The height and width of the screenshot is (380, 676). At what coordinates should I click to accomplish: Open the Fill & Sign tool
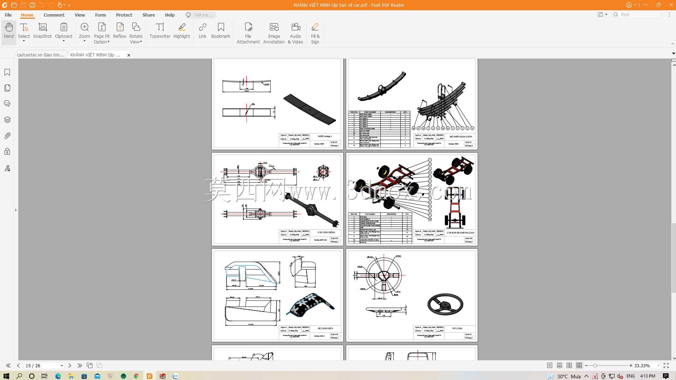[x=315, y=33]
